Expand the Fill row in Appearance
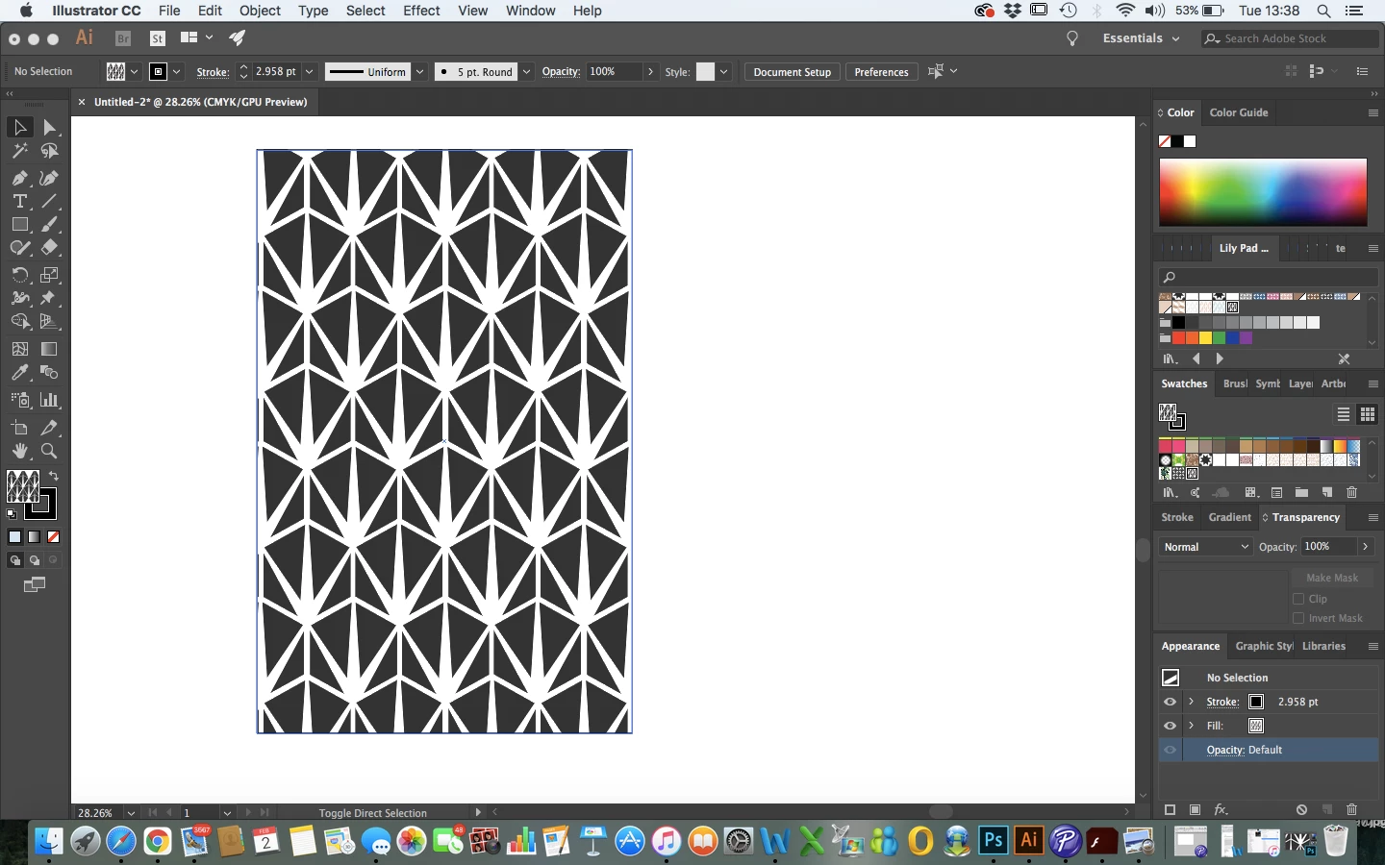Image resolution: width=1385 pixels, height=865 pixels. (1191, 726)
